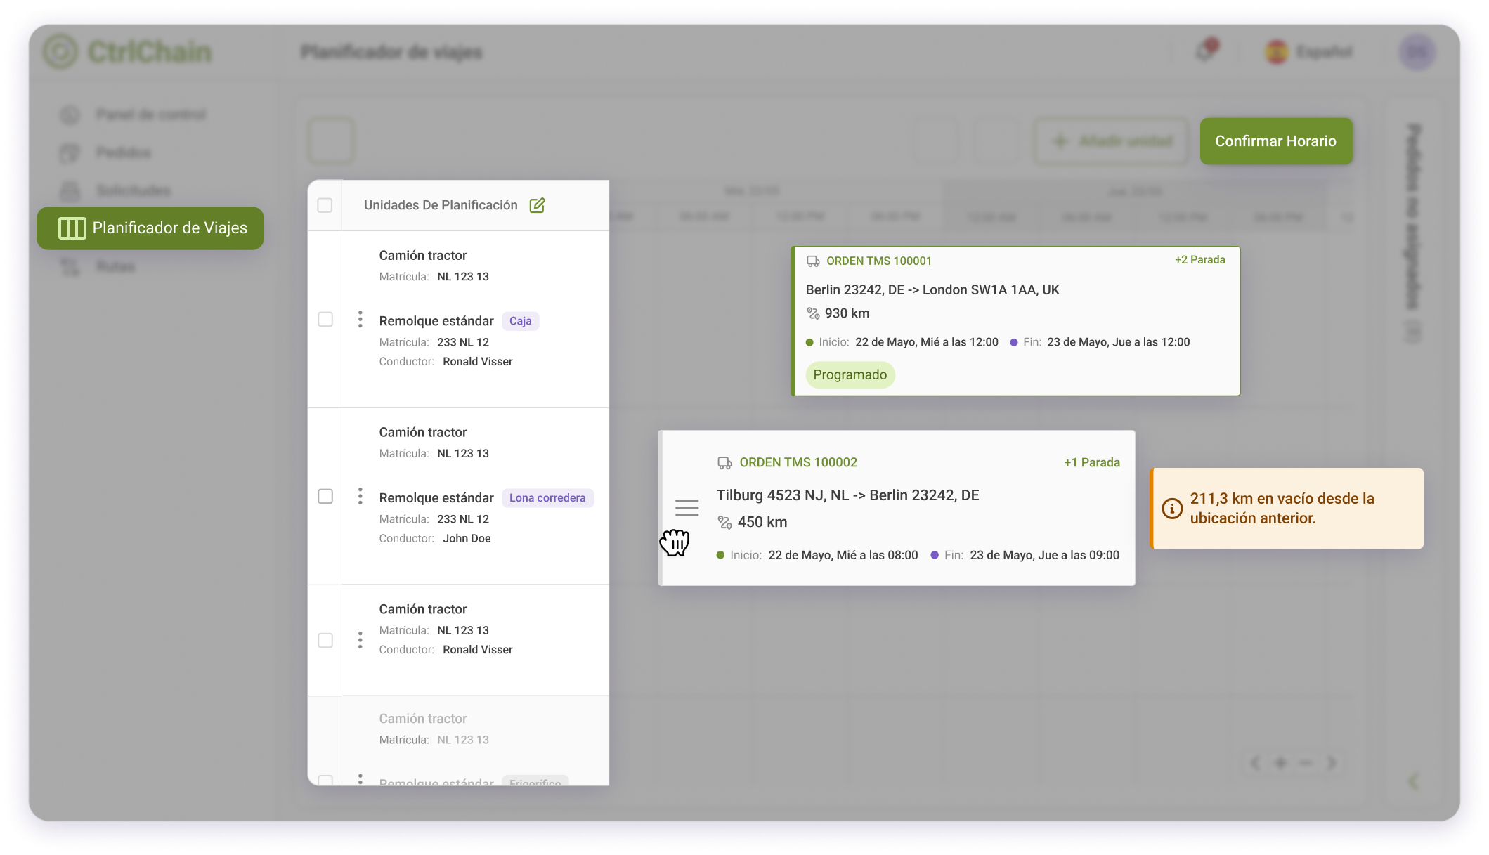Viewport: 1489px width, 855px height.
Task: Go to the next timeline period arrow
Action: click(x=1331, y=763)
